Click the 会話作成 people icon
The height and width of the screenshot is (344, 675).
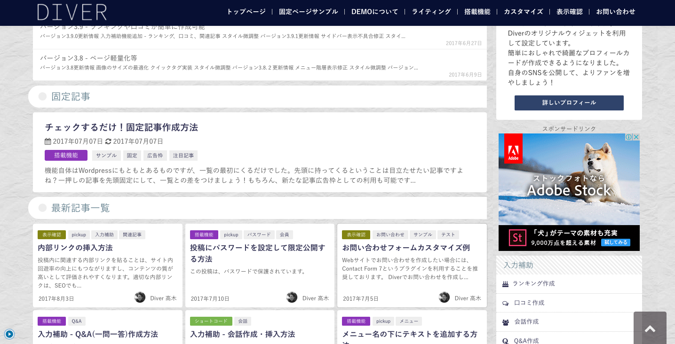(505, 322)
